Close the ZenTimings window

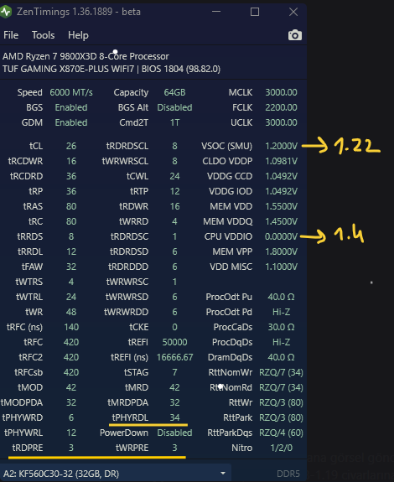pos(293,12)
